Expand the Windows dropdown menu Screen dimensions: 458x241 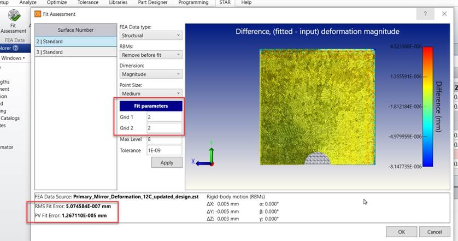[13, 58]
